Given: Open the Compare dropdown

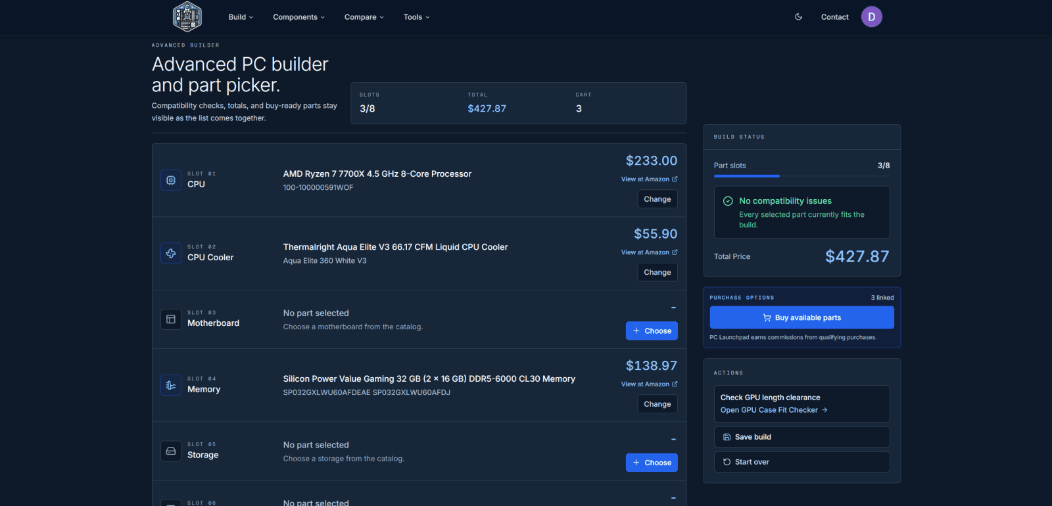Looking at the screenshot, I should coord(364,17).
